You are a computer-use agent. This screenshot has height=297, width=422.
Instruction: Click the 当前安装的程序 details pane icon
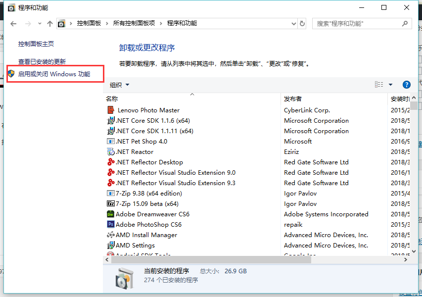[124, 278]
